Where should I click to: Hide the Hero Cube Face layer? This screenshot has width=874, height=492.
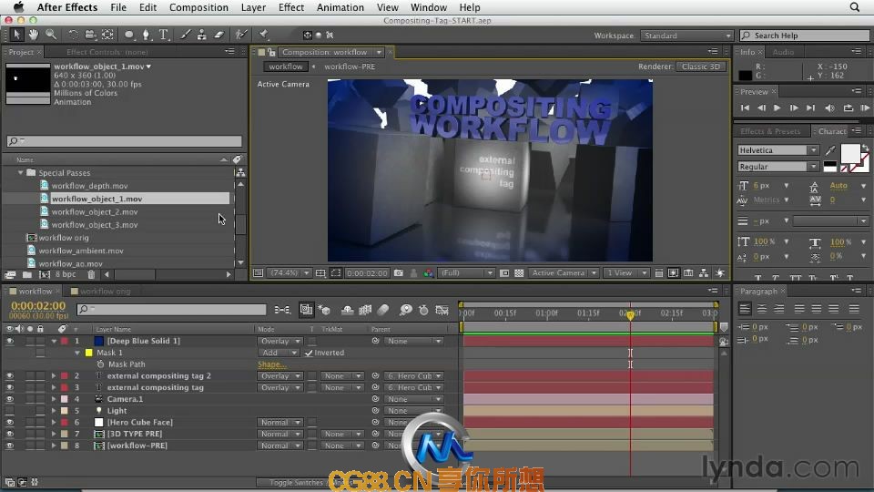(9, 422)
